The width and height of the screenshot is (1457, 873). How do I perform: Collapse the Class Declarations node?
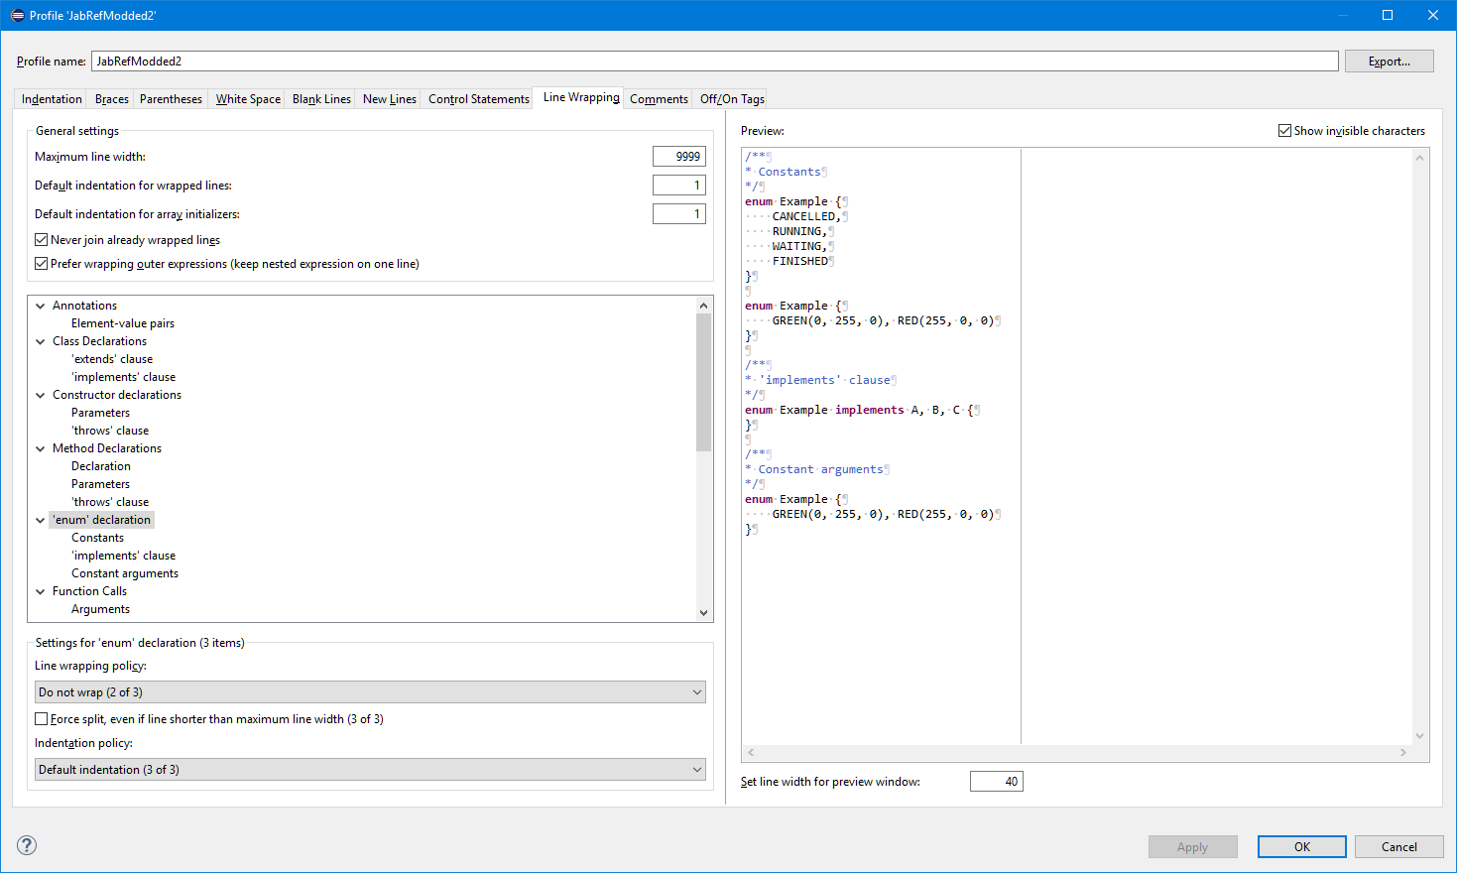(41, 341)
